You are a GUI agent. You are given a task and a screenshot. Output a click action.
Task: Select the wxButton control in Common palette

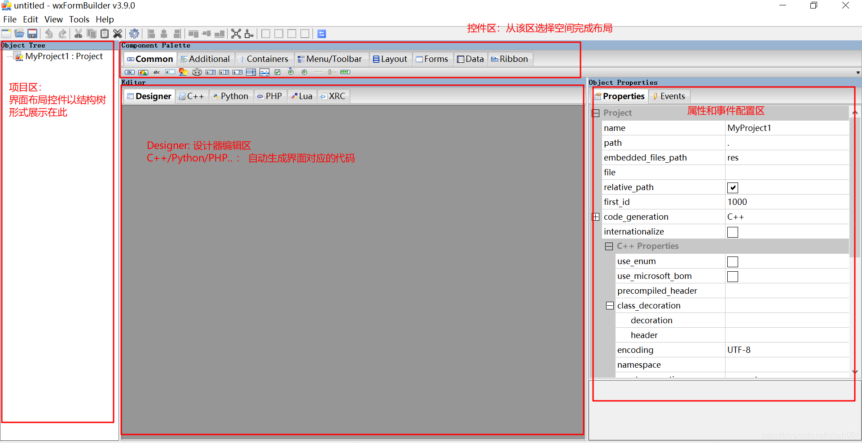click(130, 72)
